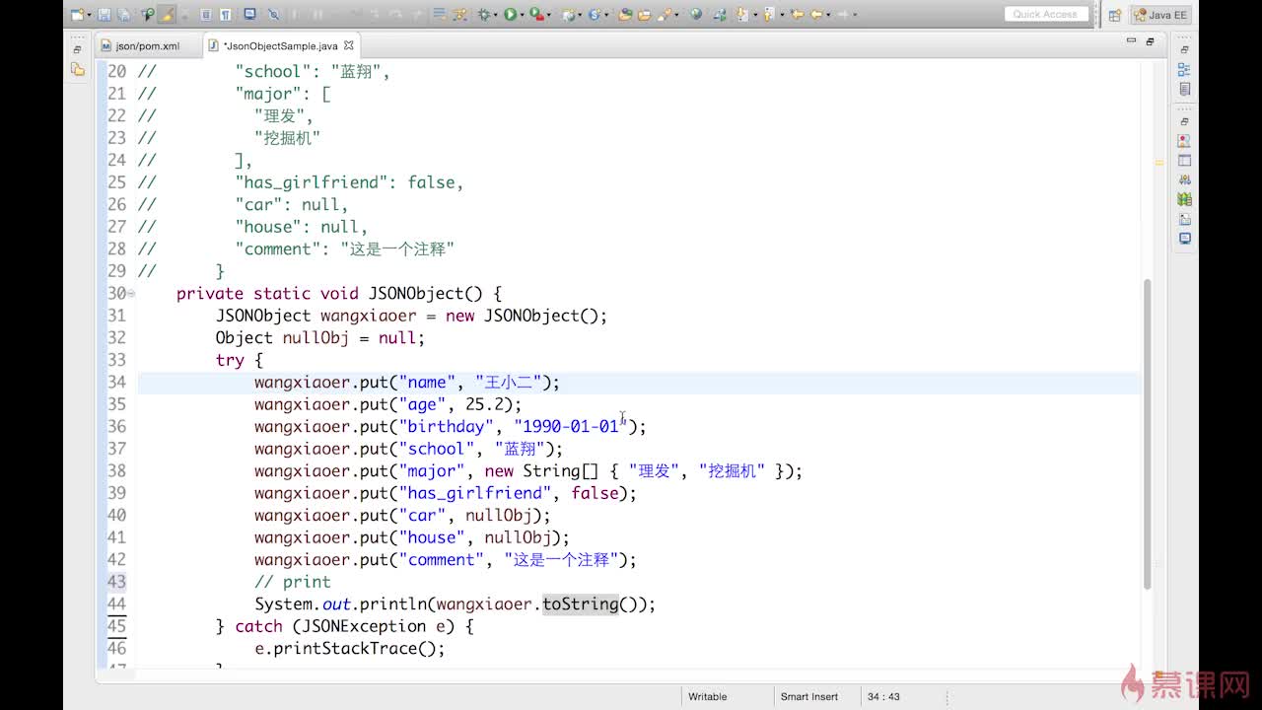Open the Snippets view icon in right trim

click(1184, 219)
